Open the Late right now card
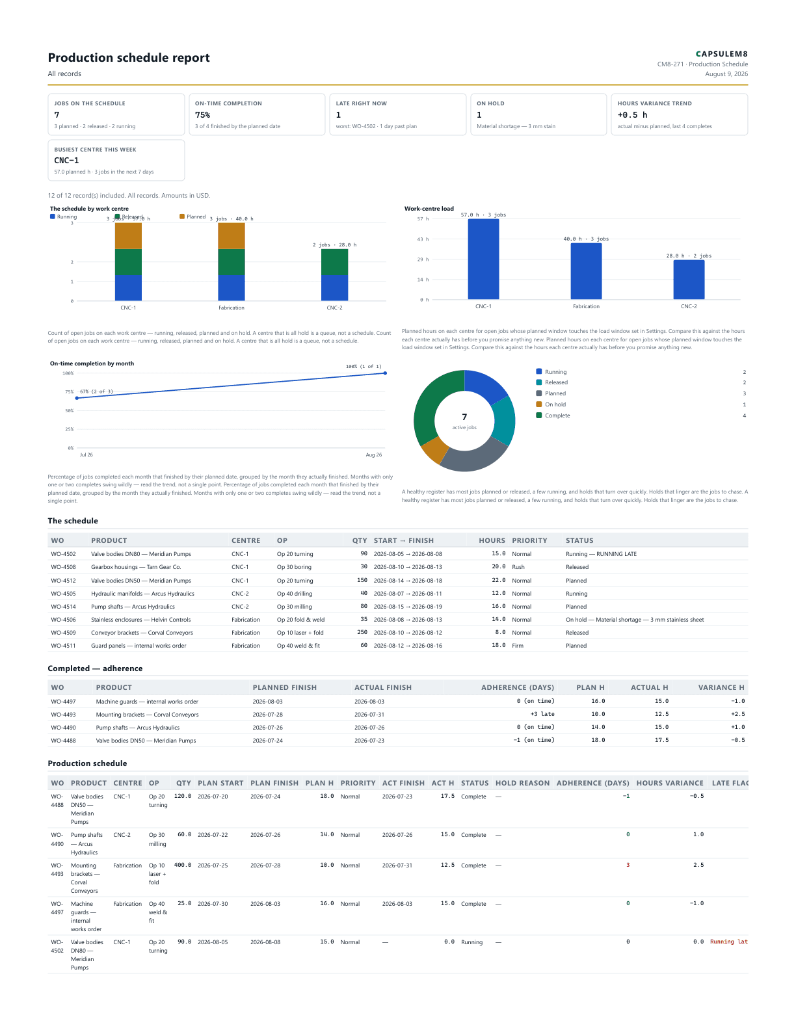 398,114
